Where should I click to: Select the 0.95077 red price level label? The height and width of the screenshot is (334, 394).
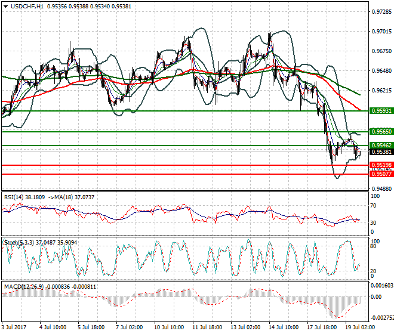pos(381,174)
